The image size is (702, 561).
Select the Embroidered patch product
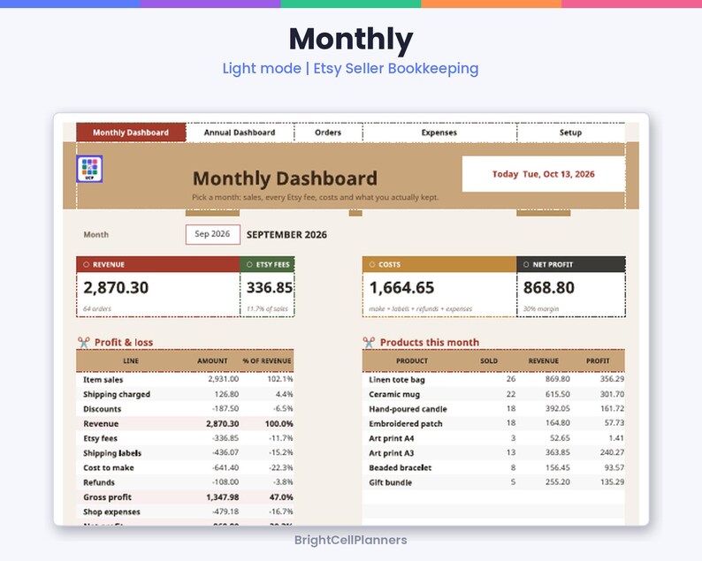click(x=406, y=424)
